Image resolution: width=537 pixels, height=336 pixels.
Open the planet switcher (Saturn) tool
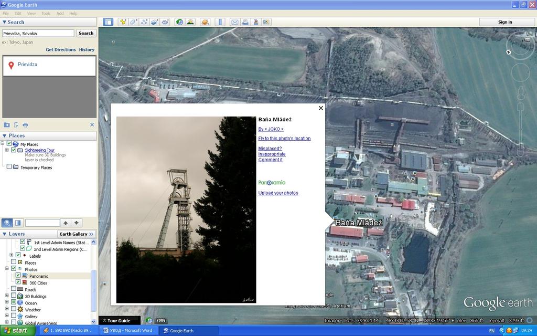coord(205,22)
